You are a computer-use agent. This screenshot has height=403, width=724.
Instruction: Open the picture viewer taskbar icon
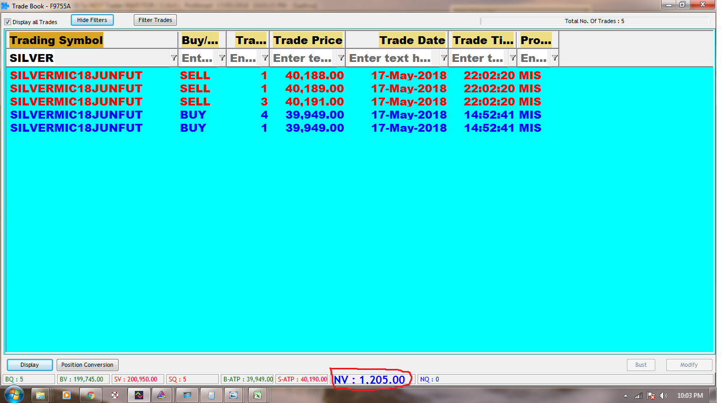233,395
